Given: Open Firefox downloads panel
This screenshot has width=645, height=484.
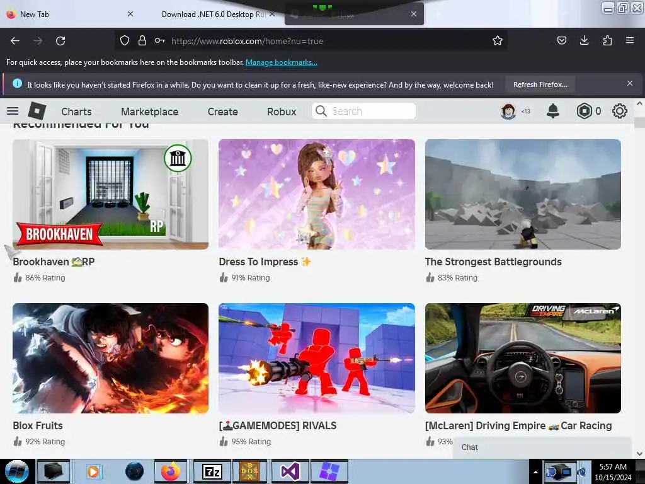Looking at the screenshot, I should (584, 40).
